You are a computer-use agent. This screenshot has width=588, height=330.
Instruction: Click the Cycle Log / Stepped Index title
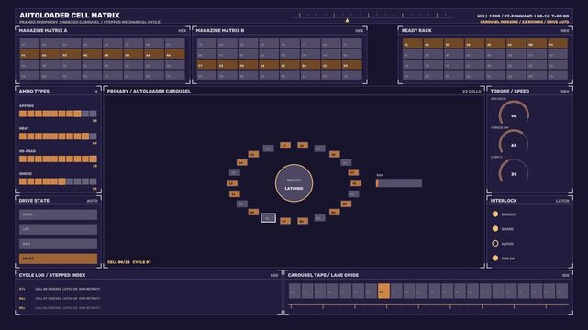[x=52, y=275]
